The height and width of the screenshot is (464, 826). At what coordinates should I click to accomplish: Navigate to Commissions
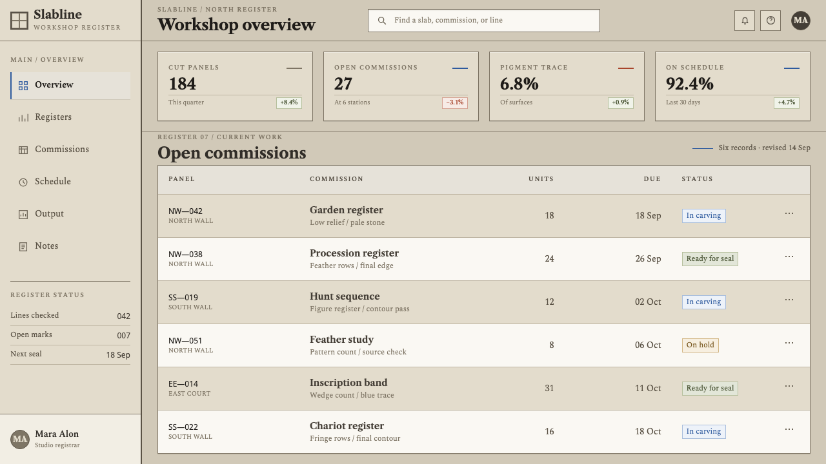70,150
